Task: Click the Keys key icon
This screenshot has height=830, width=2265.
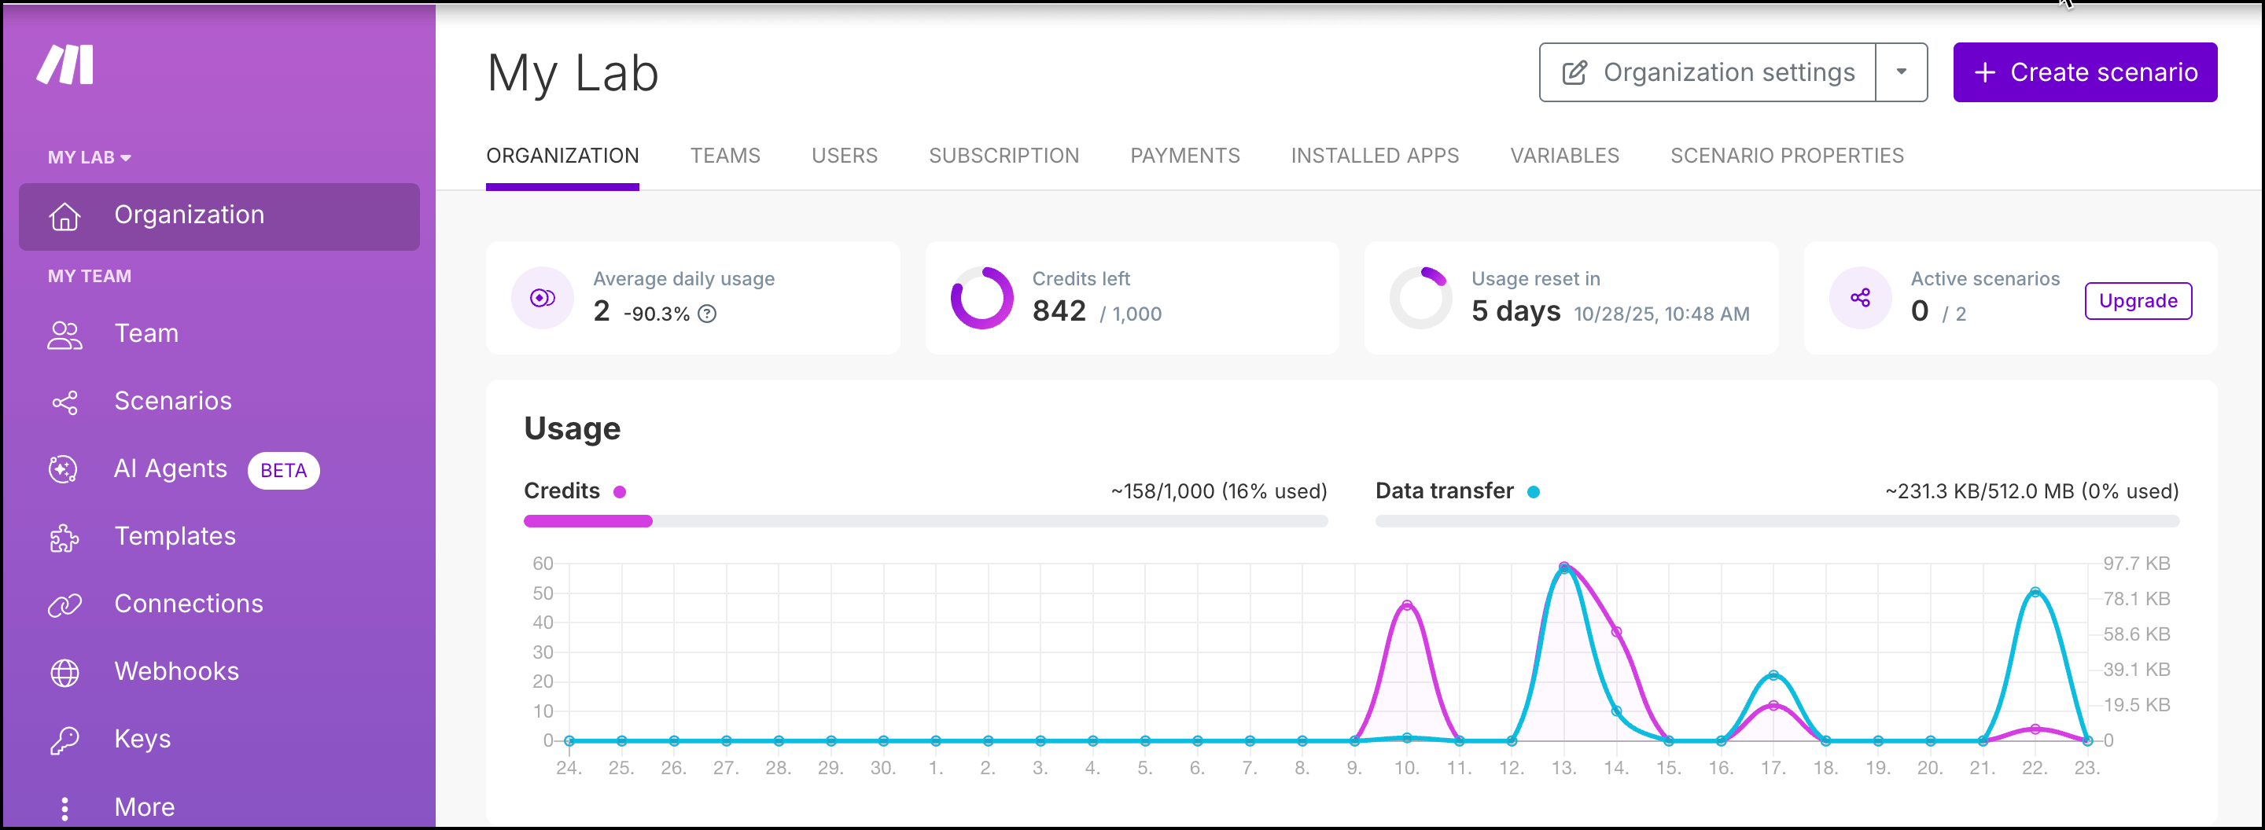Action: pos(64,740)
